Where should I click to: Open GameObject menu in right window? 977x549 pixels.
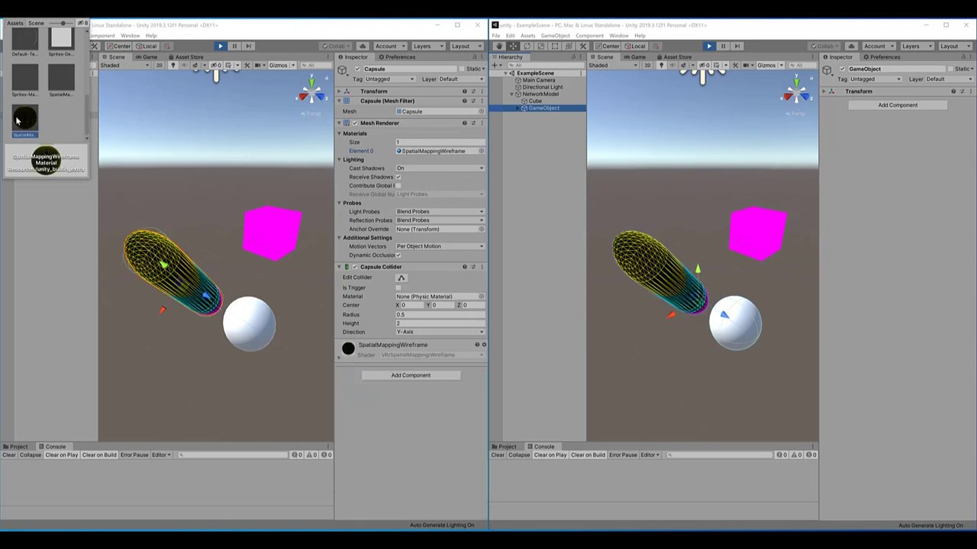[555, 36]
